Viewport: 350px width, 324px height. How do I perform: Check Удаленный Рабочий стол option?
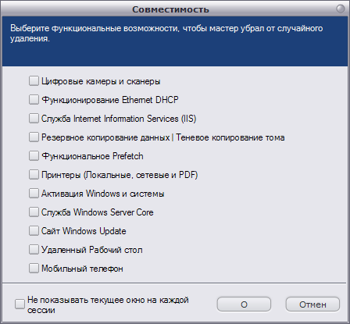(34, 250)
